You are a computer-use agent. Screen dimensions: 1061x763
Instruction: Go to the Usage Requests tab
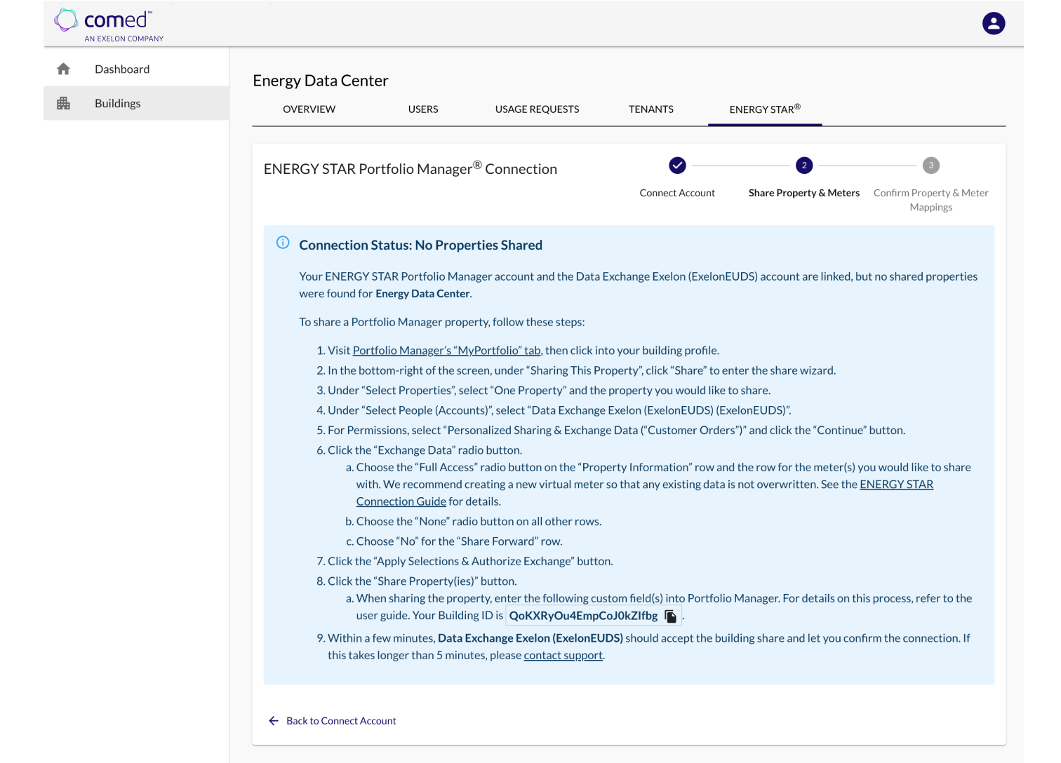click(537, 109)
